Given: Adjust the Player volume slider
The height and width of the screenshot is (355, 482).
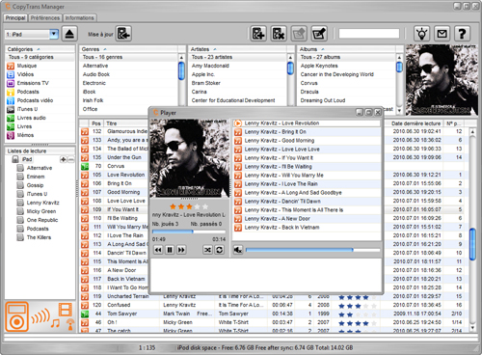Looking at the screenshot, I should 312,250.
